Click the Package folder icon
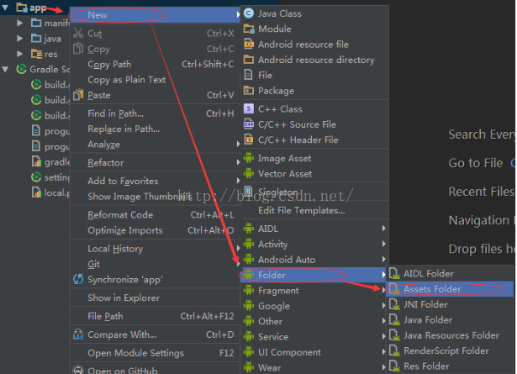Image resolution: width=517 pixels, height=374 pixels. coord(249,91)
